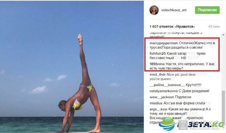Click the comments scrollbar thumb
226x133 pixels.
click(223, 108)
